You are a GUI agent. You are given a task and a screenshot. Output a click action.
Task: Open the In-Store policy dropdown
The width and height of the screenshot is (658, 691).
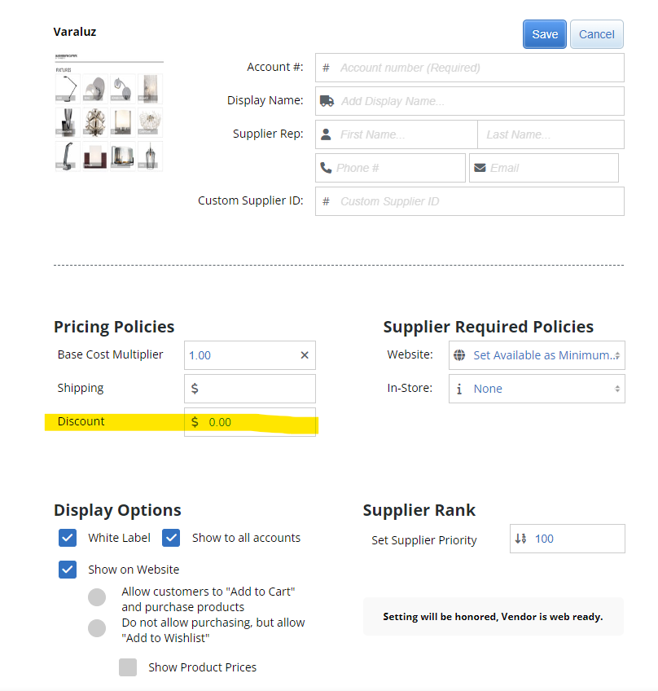pyautogui.click(x=536, y=389)
